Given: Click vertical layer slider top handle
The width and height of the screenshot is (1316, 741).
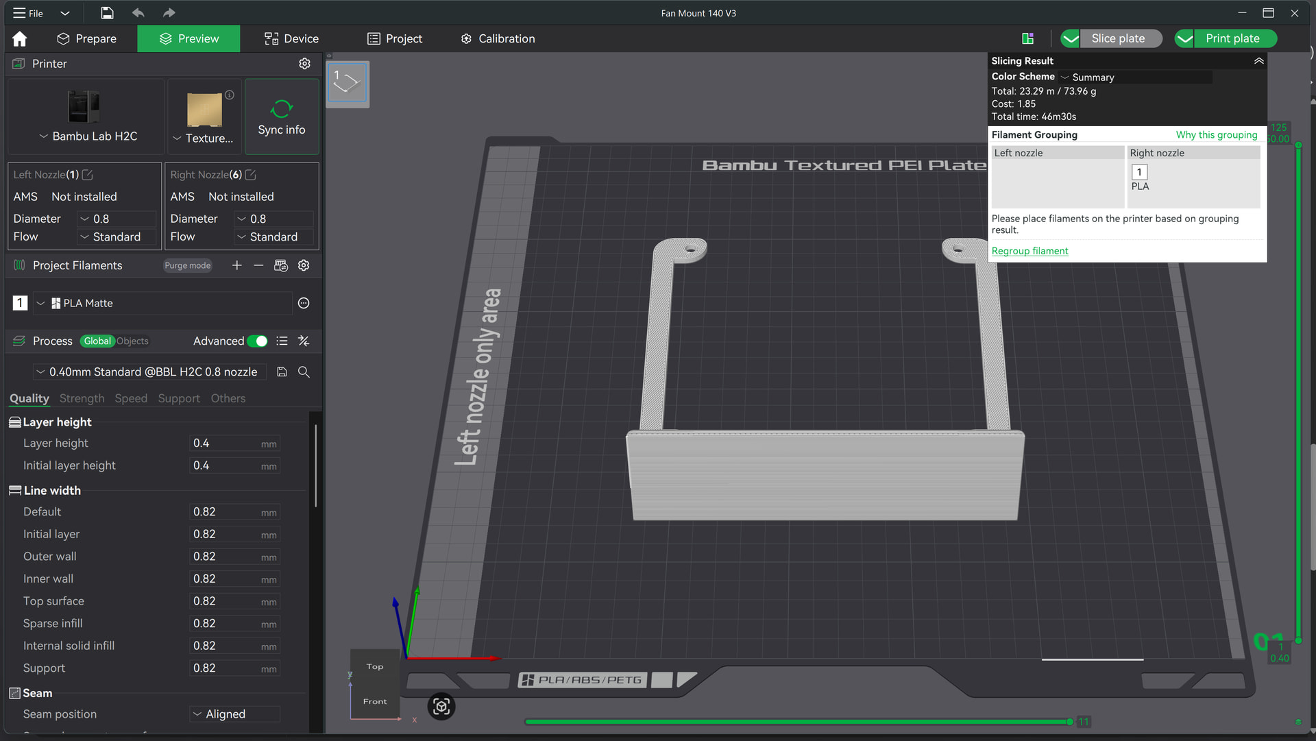Looking at the screenshot, I should pyautogui.click(x=1298, y=145).
